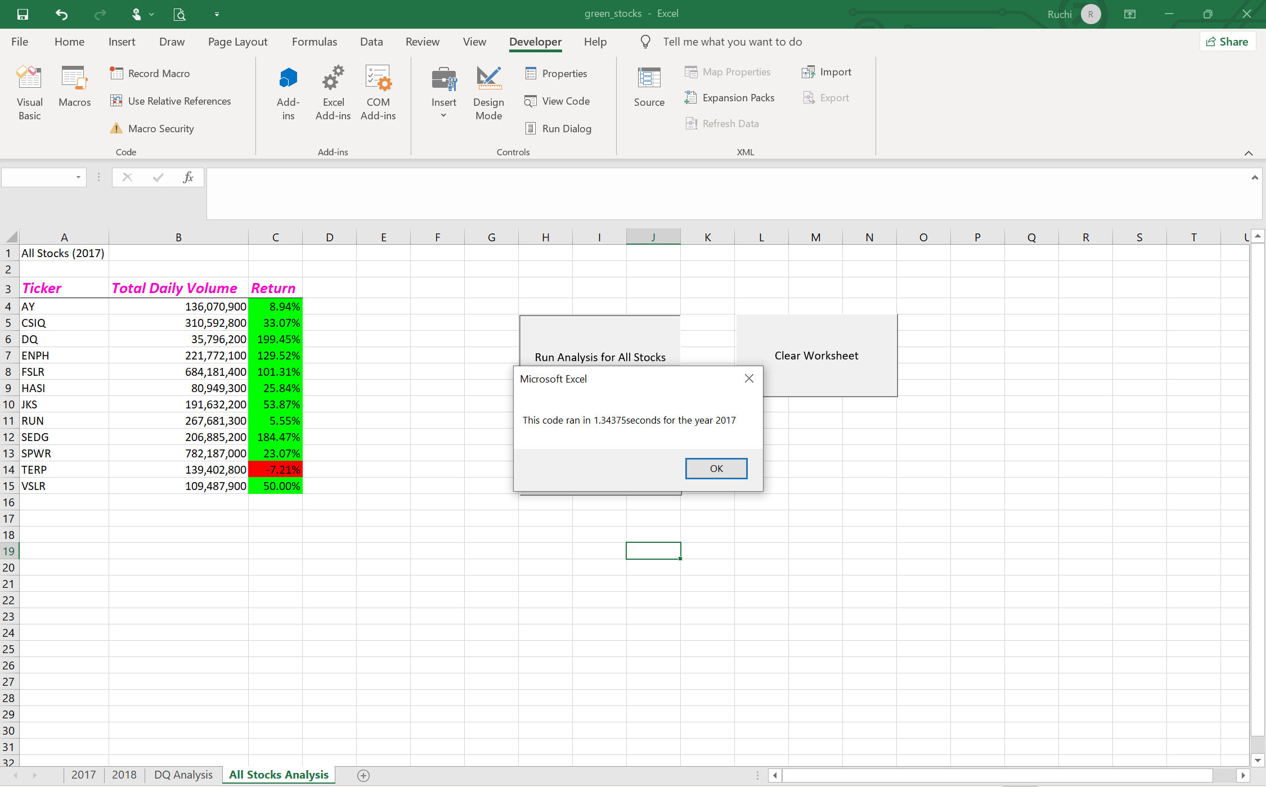
Task: Click the Tell me search field
Action: tap(731, 42)
